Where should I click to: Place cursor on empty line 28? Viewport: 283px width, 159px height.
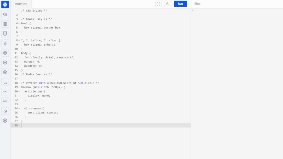55,125
